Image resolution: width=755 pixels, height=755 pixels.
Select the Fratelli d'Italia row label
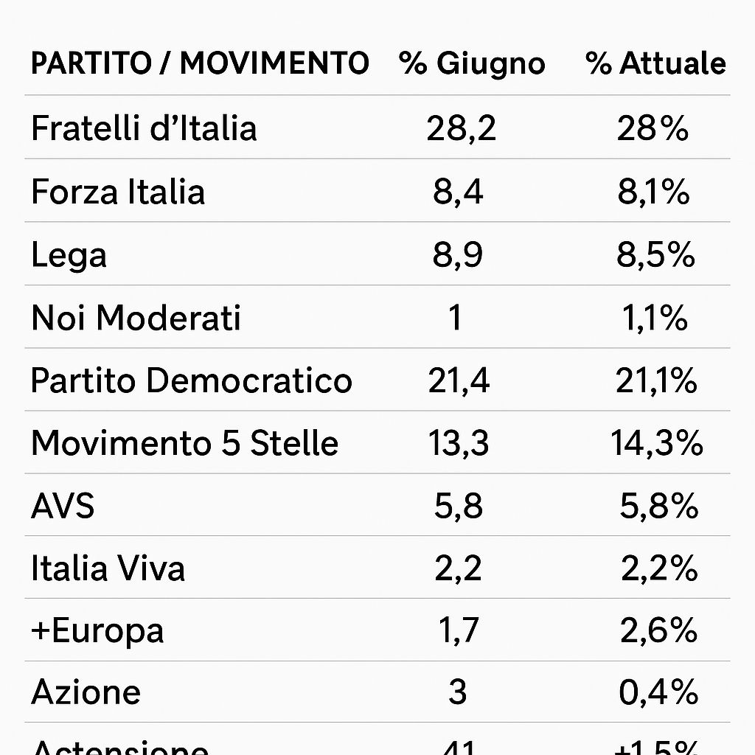[144, 128]
